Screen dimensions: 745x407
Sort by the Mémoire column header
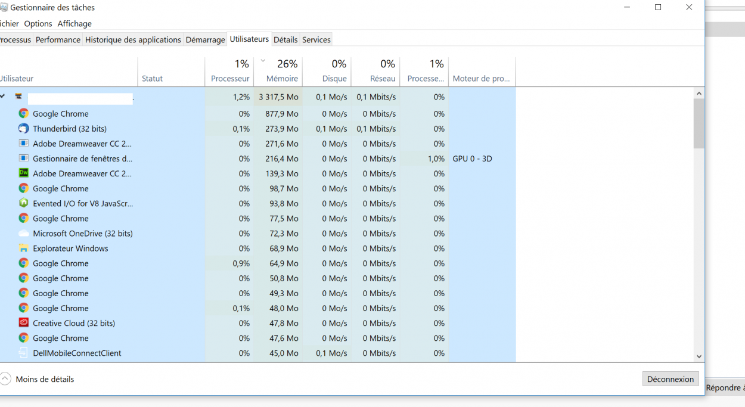[x=278, y=72]
